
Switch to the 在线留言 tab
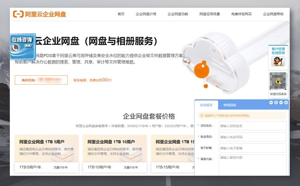pos(206,105)
